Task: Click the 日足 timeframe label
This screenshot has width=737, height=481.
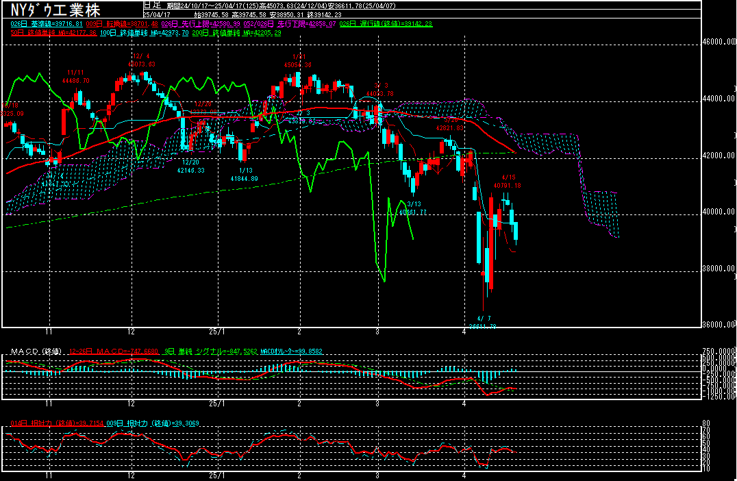Action: point(152,5)
